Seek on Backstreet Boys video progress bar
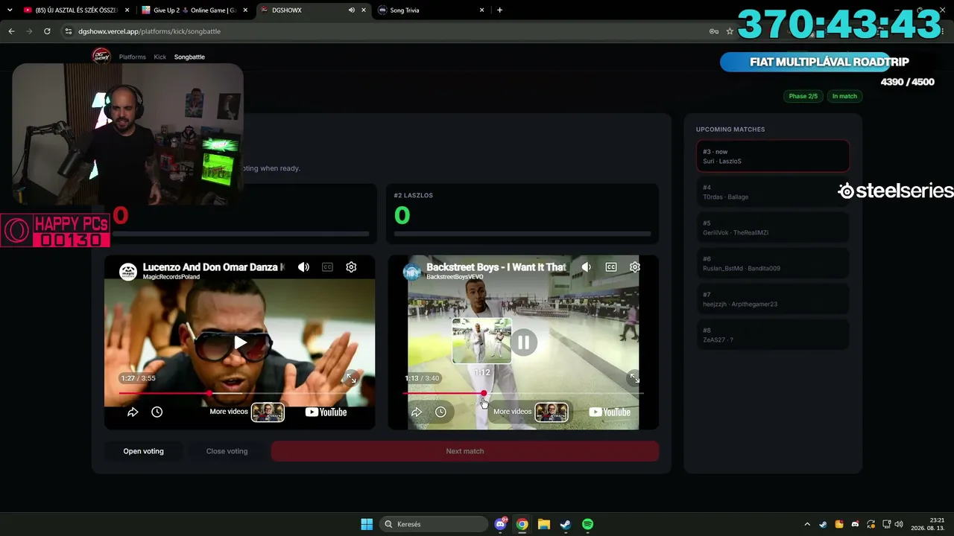Viewport: 954px width, 536px height. 522,393
